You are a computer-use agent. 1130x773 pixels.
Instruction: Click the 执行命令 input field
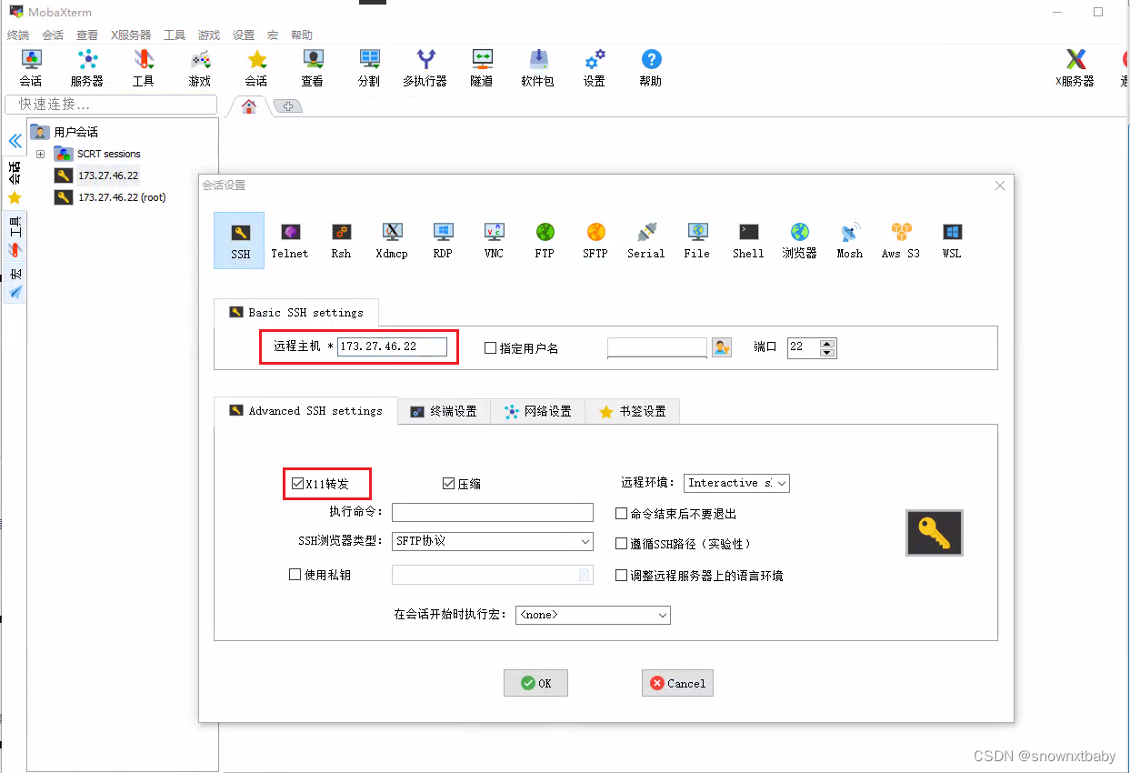493,512
